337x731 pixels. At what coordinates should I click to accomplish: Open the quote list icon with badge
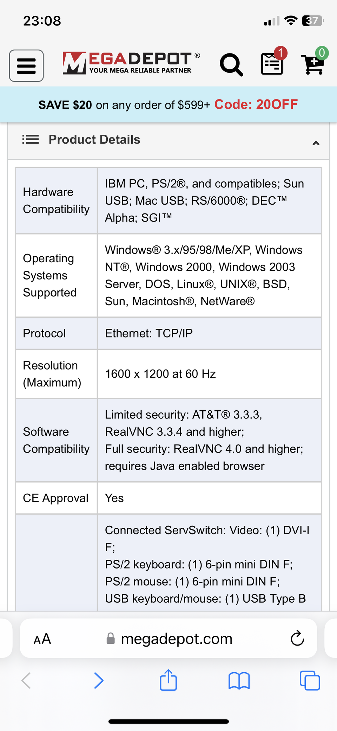(272, 64)
